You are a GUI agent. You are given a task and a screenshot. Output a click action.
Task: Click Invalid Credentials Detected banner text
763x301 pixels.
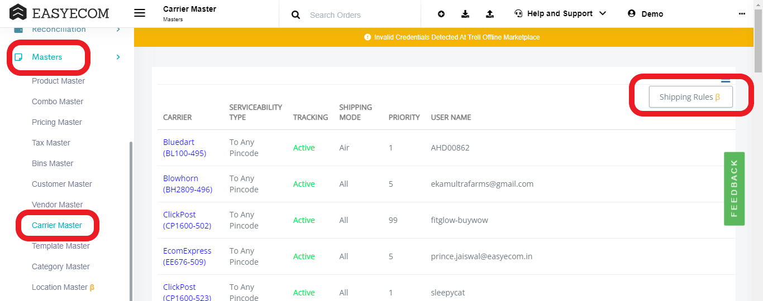(x=457, y=37)
